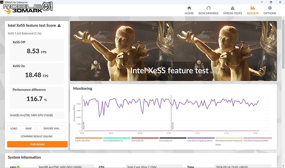
Task: Toggle the CPU Temperature teal legend
Action: 117,139
